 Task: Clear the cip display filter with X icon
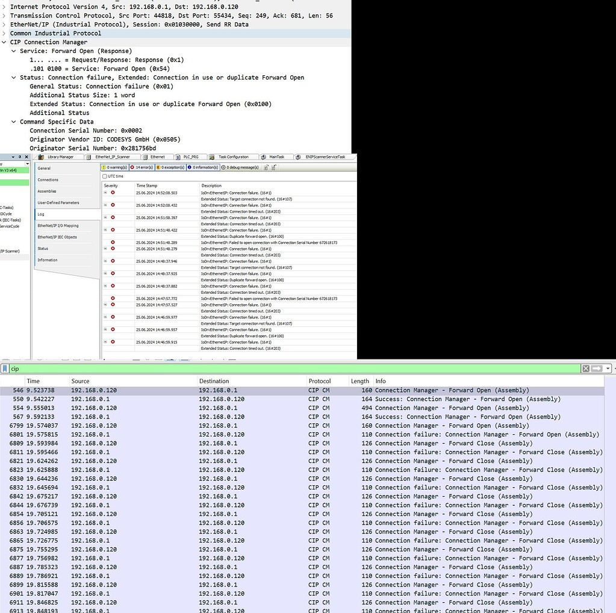(x=586, y=368)
